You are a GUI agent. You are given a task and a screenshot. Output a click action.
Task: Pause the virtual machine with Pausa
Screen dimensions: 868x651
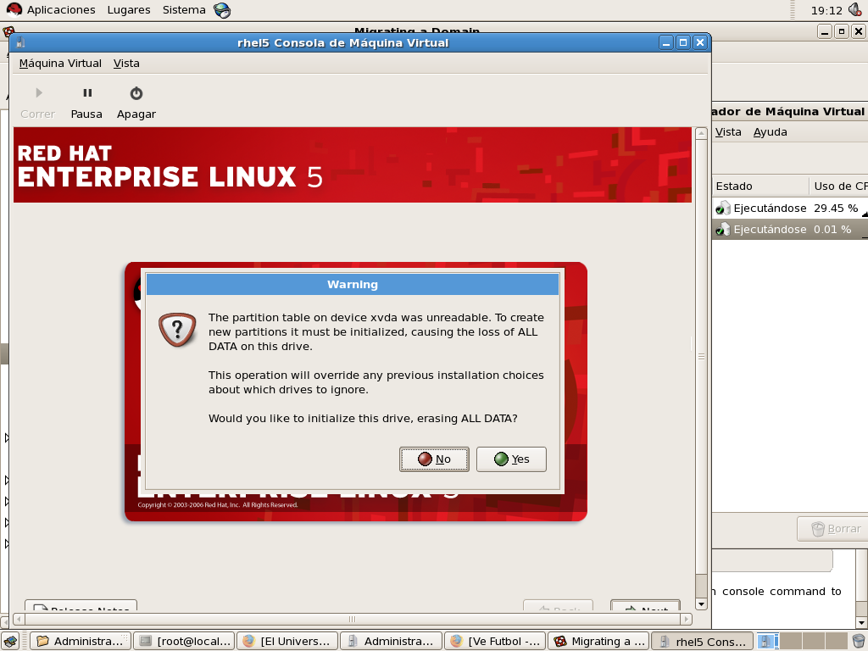tap(86, 103)
